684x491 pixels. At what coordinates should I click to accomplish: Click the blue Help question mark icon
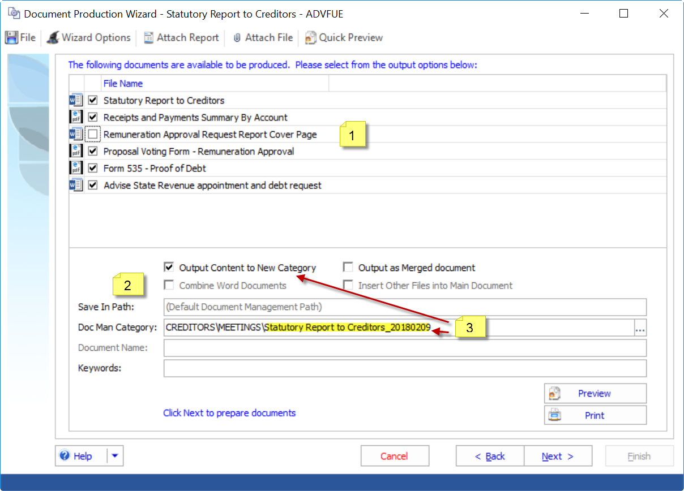click(65, 456)
